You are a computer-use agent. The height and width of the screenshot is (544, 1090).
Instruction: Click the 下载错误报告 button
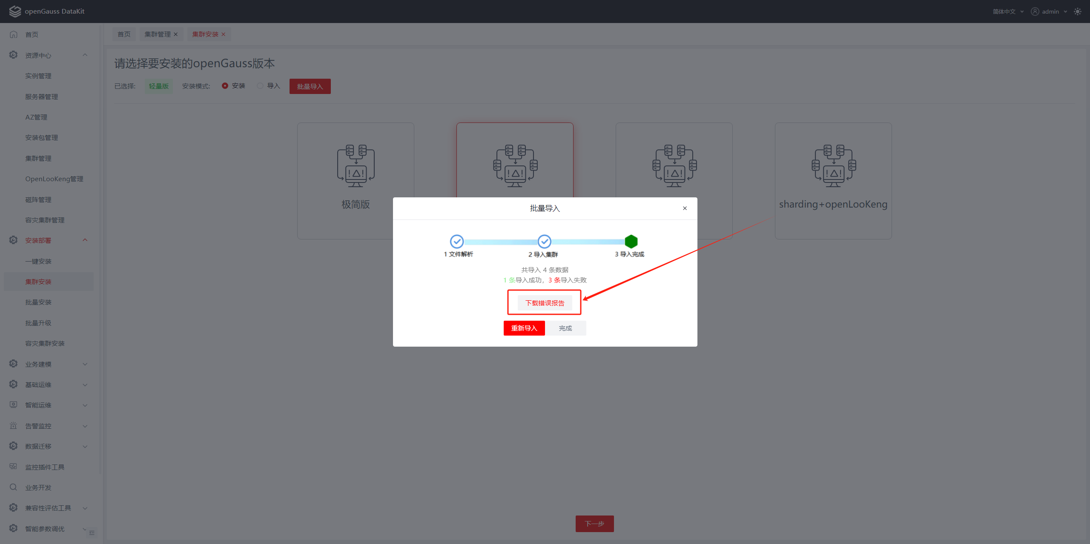[545, 303]
